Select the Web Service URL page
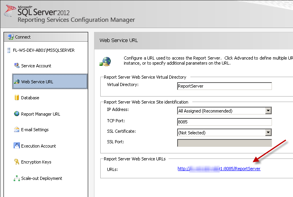The width and height of the screenshot is (293, 197). coord(50,81)
